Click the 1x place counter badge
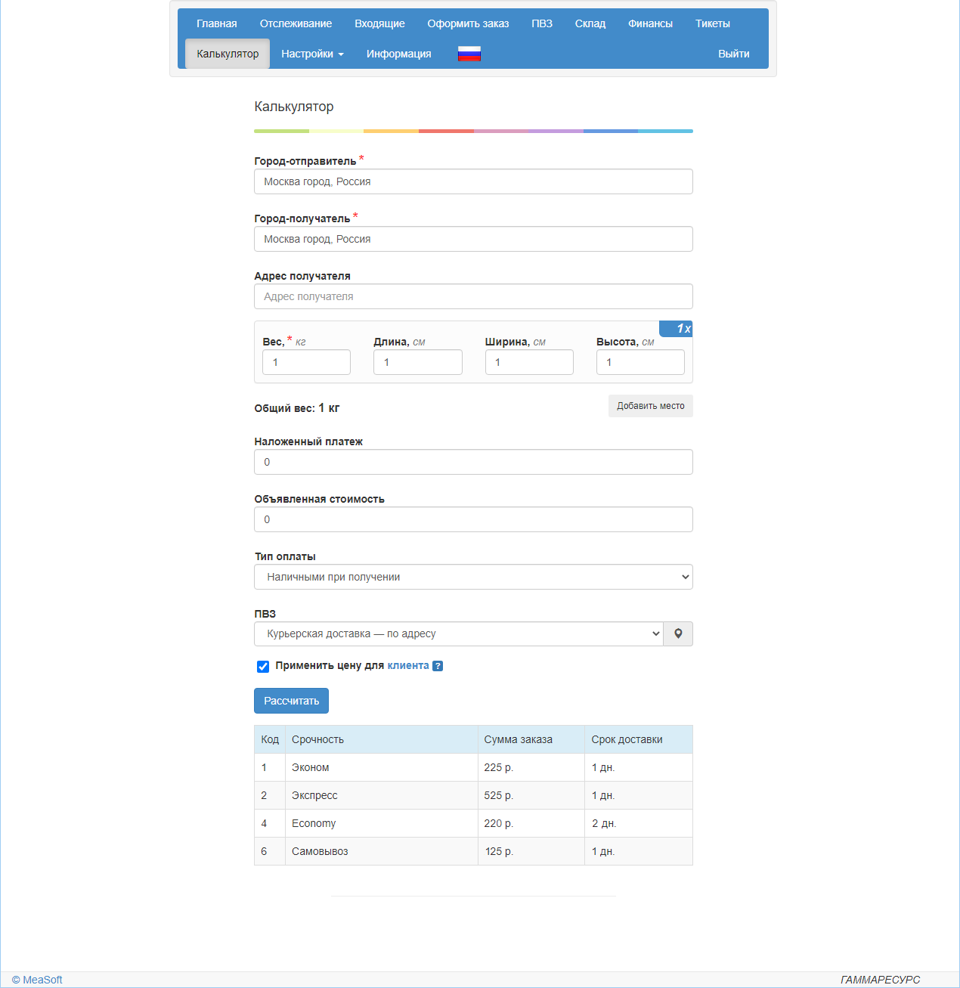 (677, 329)
